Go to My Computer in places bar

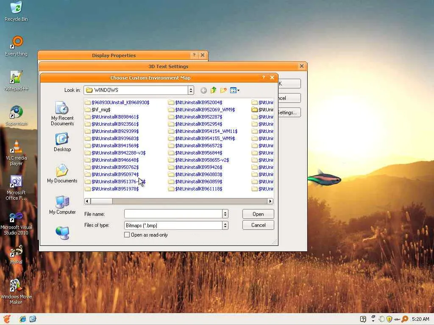click(62, 205)
